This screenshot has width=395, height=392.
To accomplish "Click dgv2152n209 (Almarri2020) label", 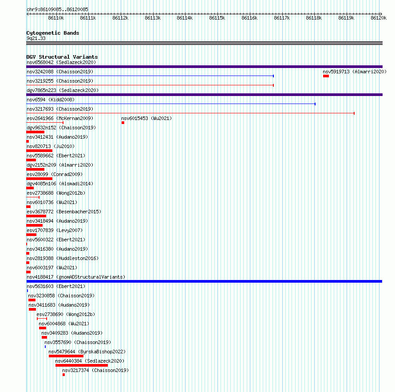I will [x=60, y=165].
